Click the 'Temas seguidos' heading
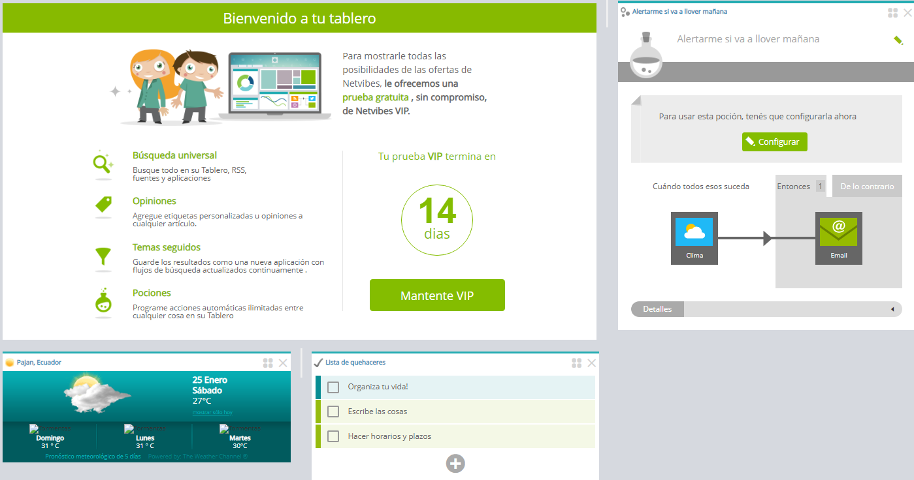914x480 pixels. coord(167,247)
